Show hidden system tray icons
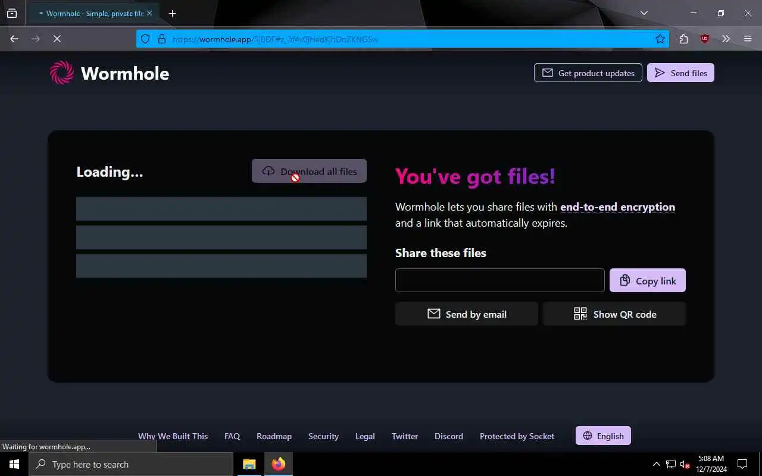This screenshot has width=762, height=476. click(657, 464)
